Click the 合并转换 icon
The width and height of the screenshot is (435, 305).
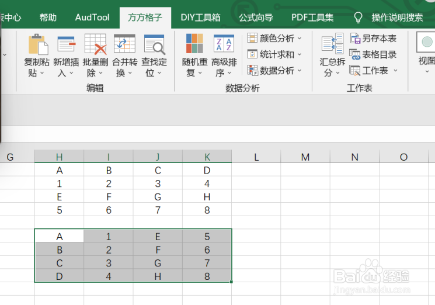pyautogui.click(x=124, y=44)
